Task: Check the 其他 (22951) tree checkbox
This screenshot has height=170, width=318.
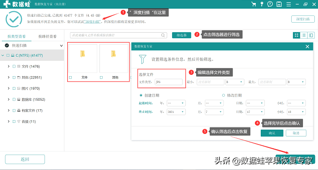Action: click(14, 78)
